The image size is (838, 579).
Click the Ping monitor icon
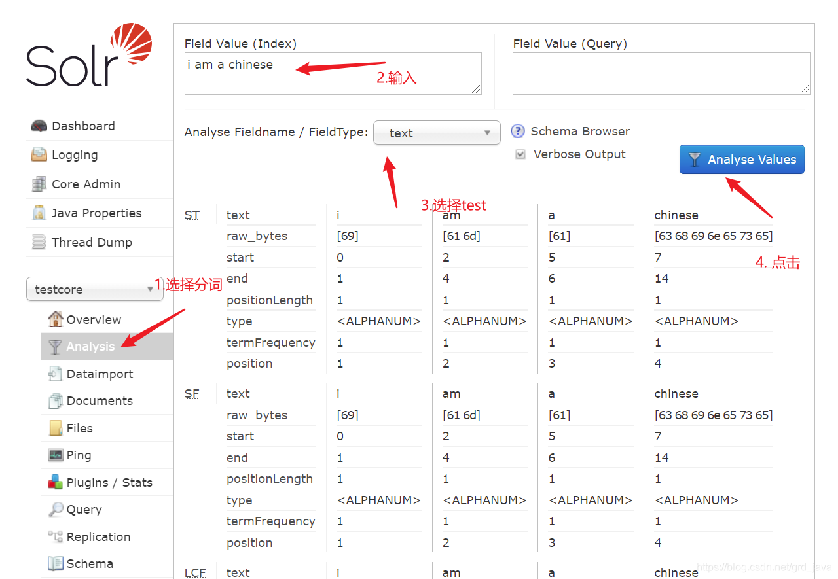click(56, 455)
